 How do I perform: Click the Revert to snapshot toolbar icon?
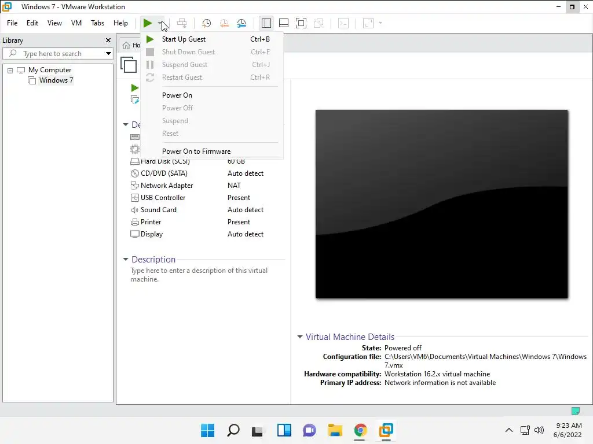pyautogui.click(x=224, y=23)
